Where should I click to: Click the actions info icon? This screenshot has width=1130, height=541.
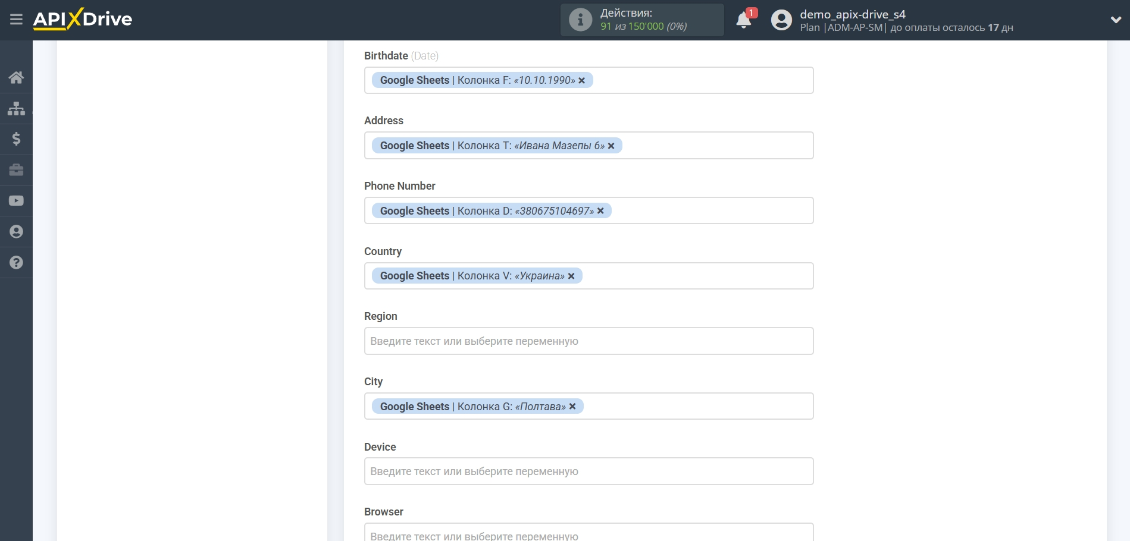pos(580,20)
